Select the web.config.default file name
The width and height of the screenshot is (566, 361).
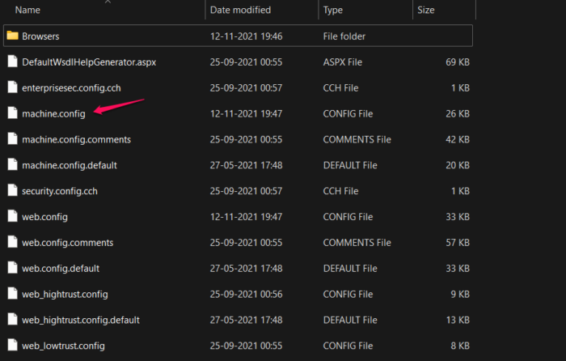[x=61, y=268]
